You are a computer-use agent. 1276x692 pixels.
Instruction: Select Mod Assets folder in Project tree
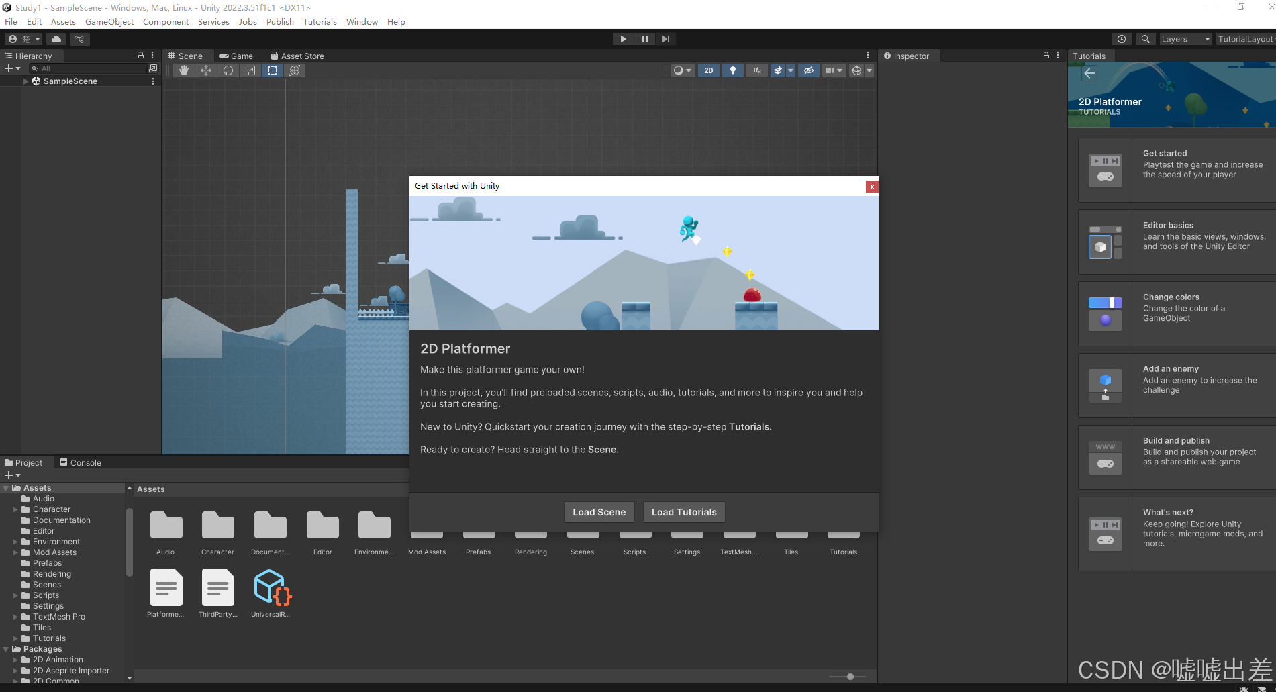coord(54,552)
